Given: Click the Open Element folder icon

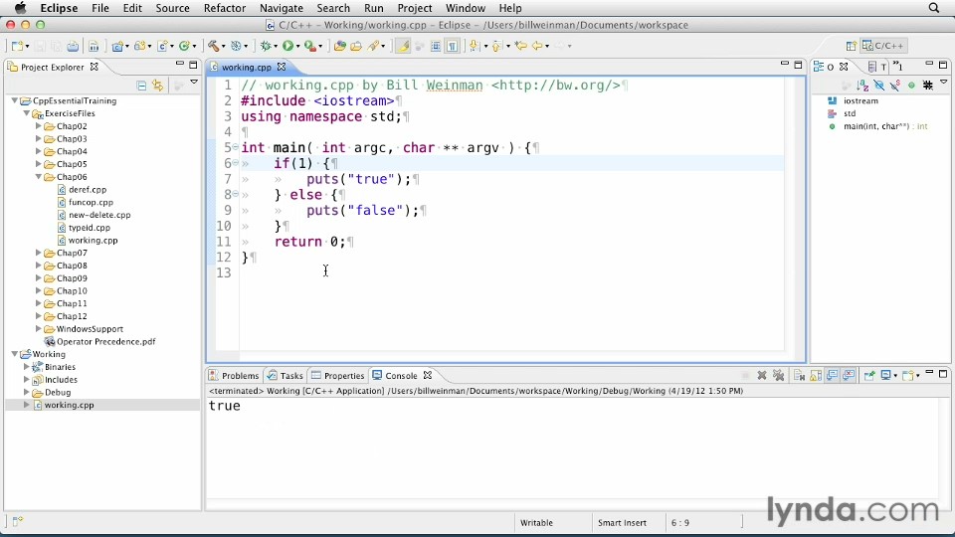Looking at the screenshot, I should click(x=356, y=46).
